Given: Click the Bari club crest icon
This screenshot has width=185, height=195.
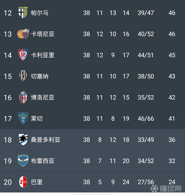Looking at the screenshot, I should pos(23,182).
